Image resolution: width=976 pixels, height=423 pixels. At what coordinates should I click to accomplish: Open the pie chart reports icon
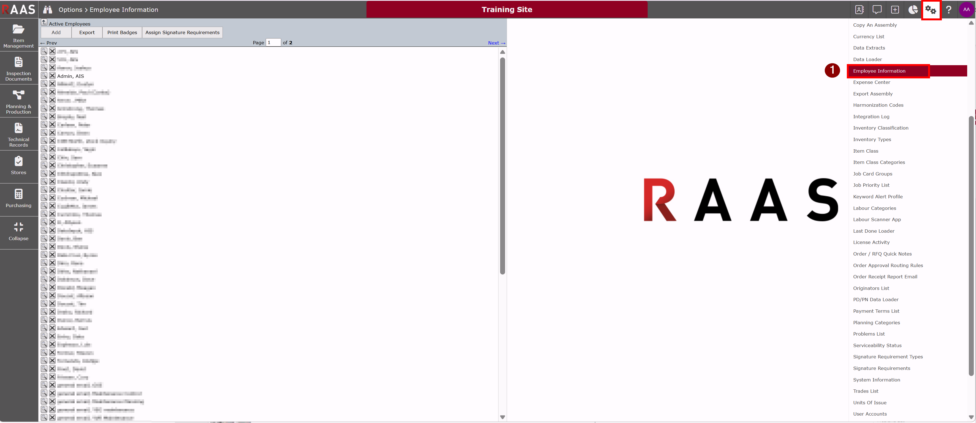[x=913, y=9]
